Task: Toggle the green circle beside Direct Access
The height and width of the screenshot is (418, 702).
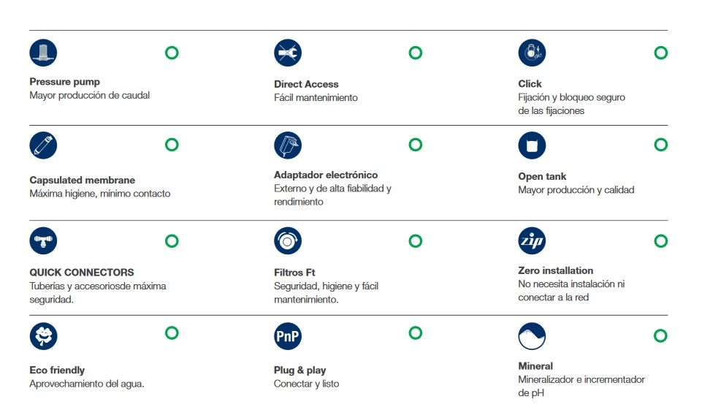Action: pos(415,53)
